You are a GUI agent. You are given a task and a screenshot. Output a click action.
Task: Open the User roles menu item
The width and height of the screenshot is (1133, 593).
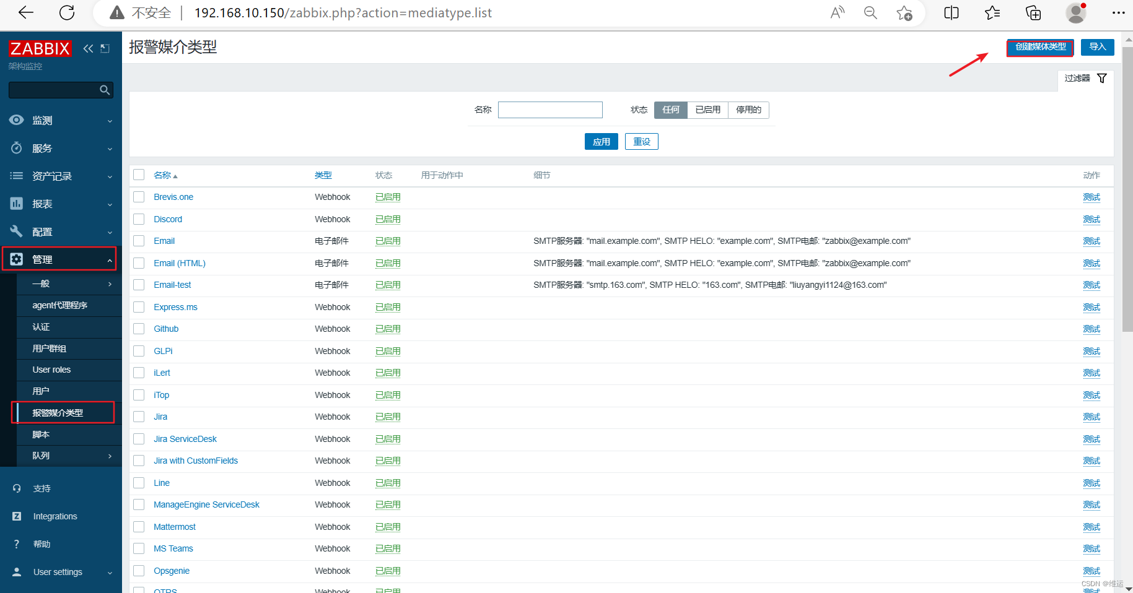coord(69,370)
